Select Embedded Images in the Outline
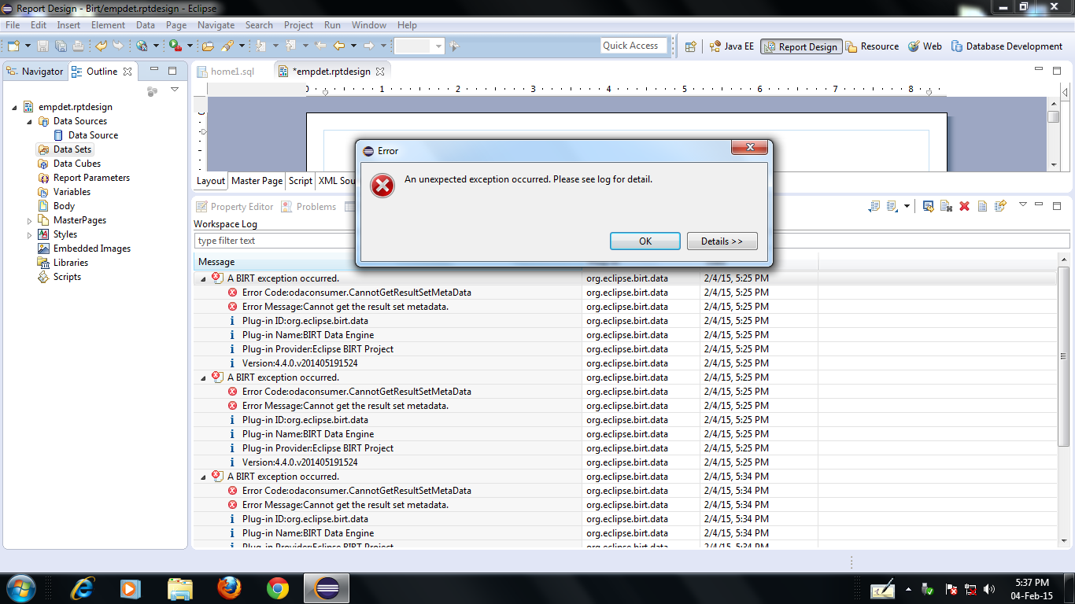The width and height of the screenshot is (1075, 604). (x=91, y=249)
